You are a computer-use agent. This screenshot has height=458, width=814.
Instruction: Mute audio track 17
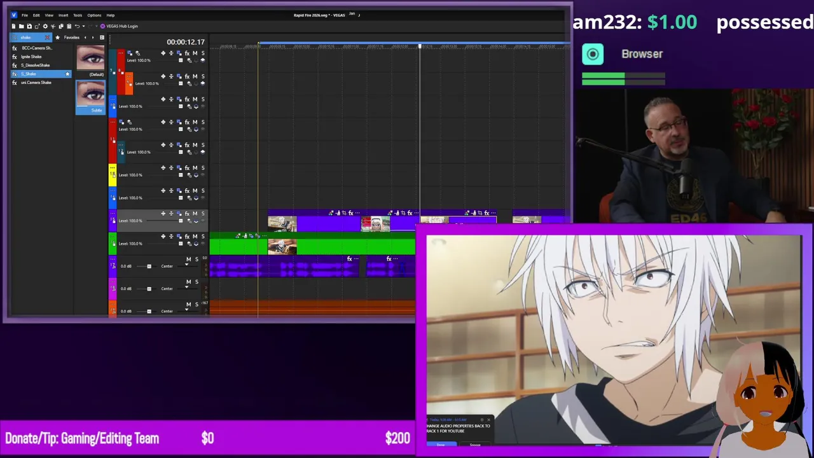click(x=189, y=260)
